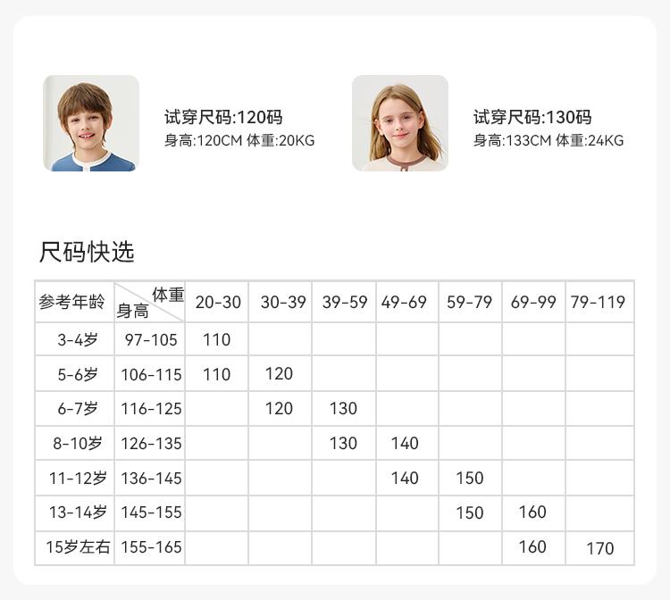Click the '尺码快选' heading
Image resolution: width=670 pixels, height=600 pixels.
click(x=87, y=252)
